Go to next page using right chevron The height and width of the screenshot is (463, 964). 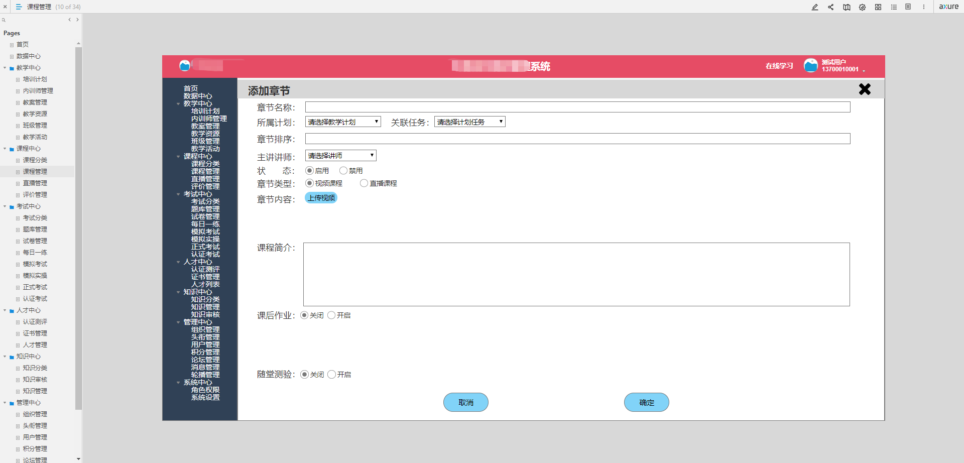coord(77,20)
